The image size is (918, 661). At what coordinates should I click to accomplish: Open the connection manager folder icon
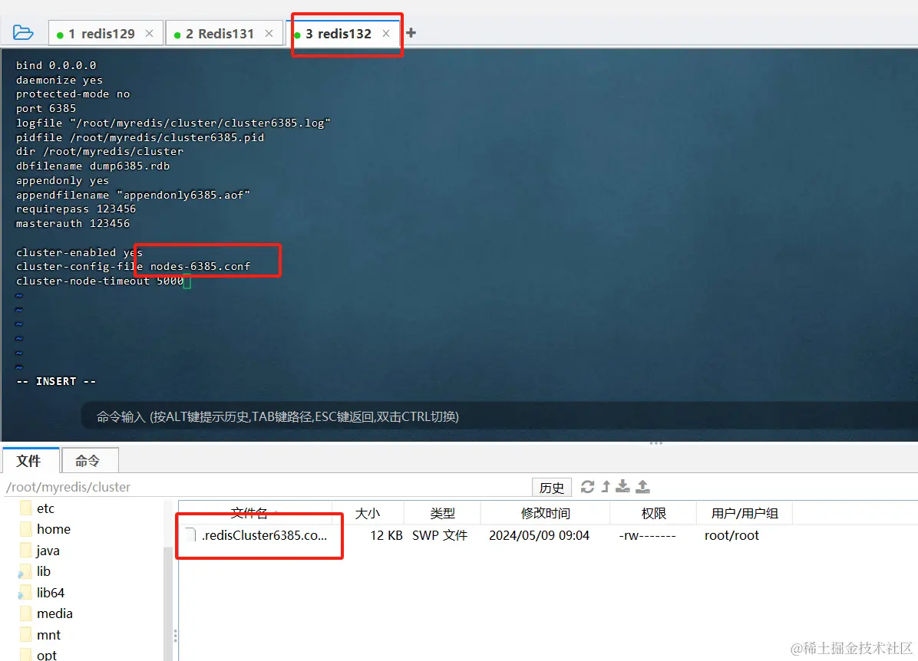[x=24, y=33]
